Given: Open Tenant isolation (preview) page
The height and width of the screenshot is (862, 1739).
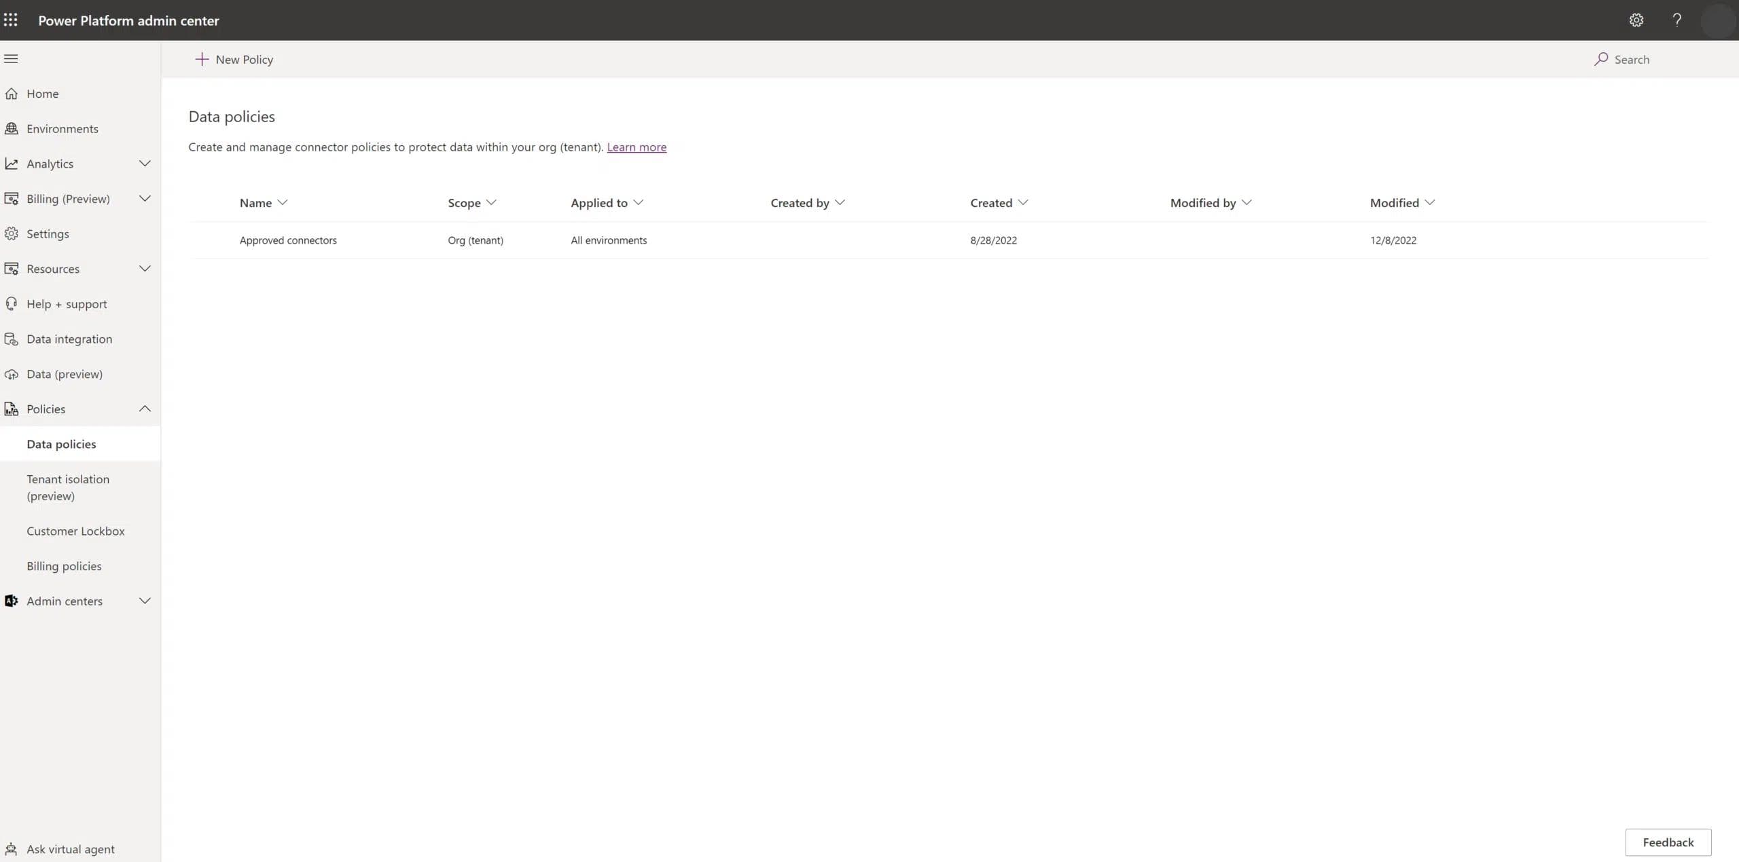Looking at the screenshot, I should pos(68,487).
